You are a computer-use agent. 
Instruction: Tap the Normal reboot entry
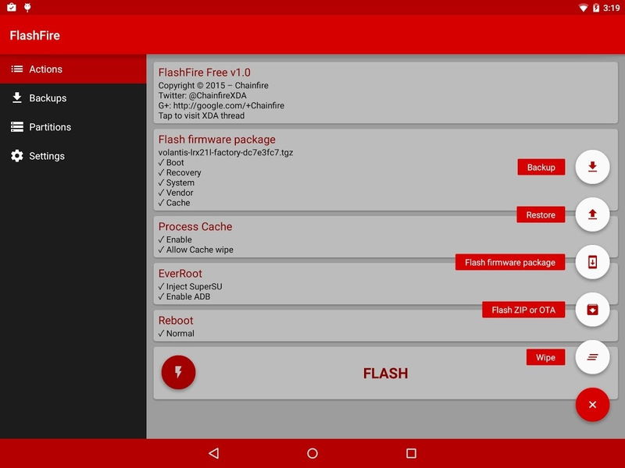pyautogui.click(x=177, y=334)
